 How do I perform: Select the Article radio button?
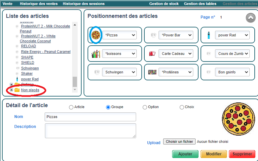click(71, 107)
